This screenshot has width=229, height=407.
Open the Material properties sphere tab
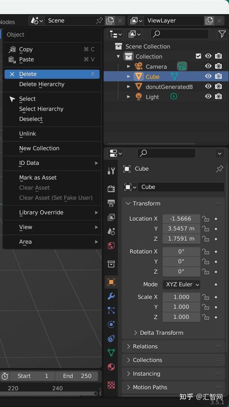point(111,367)
